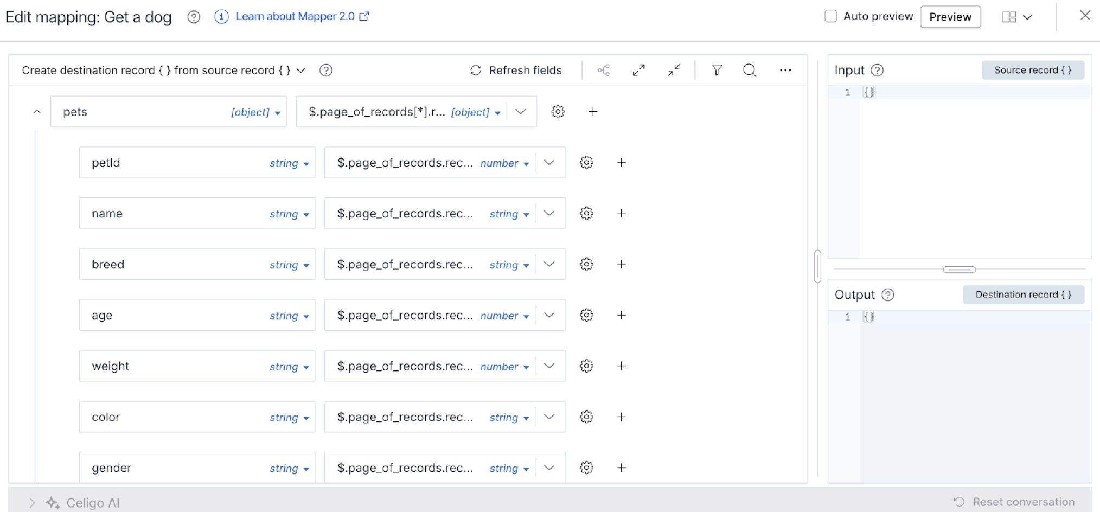1100x512 pixels.
Task: Change breed destination type string
Action: pos(289,265)
